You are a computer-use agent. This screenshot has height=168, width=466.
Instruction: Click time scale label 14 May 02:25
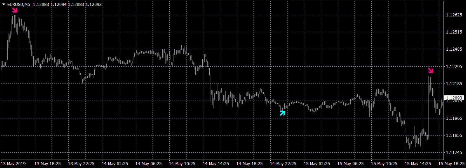click(115, 163)
